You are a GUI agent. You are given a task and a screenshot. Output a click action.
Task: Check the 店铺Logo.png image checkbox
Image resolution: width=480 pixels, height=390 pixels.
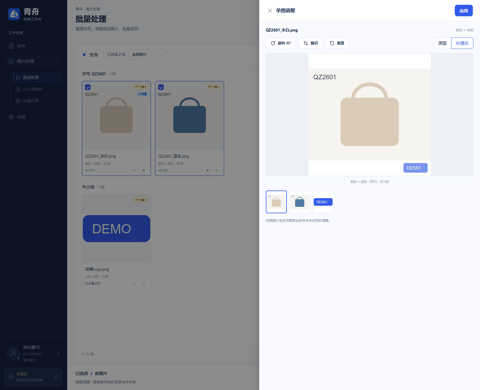[88, 200]
